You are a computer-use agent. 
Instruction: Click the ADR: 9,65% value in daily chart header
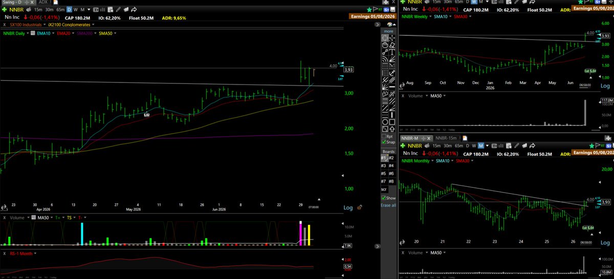coord(174,18)
